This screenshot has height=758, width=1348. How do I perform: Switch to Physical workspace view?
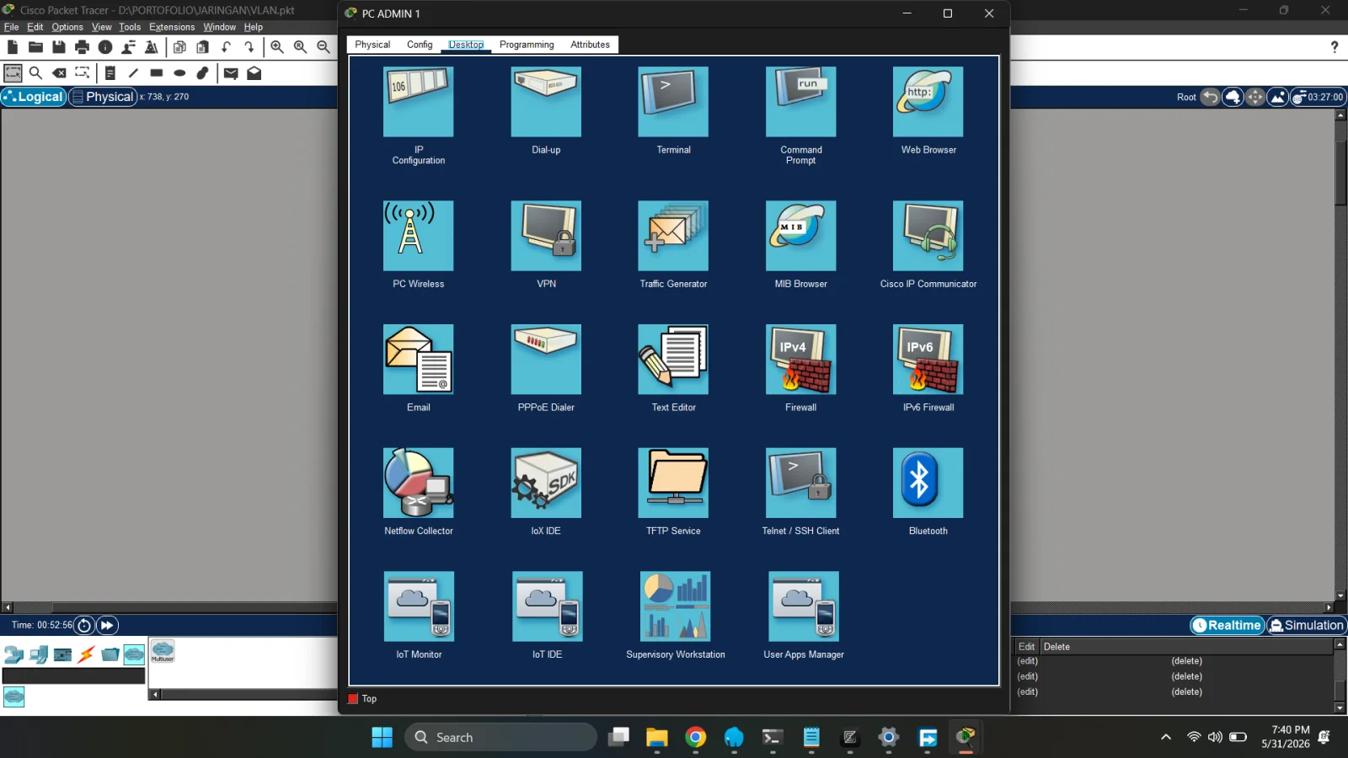[103, 97]
